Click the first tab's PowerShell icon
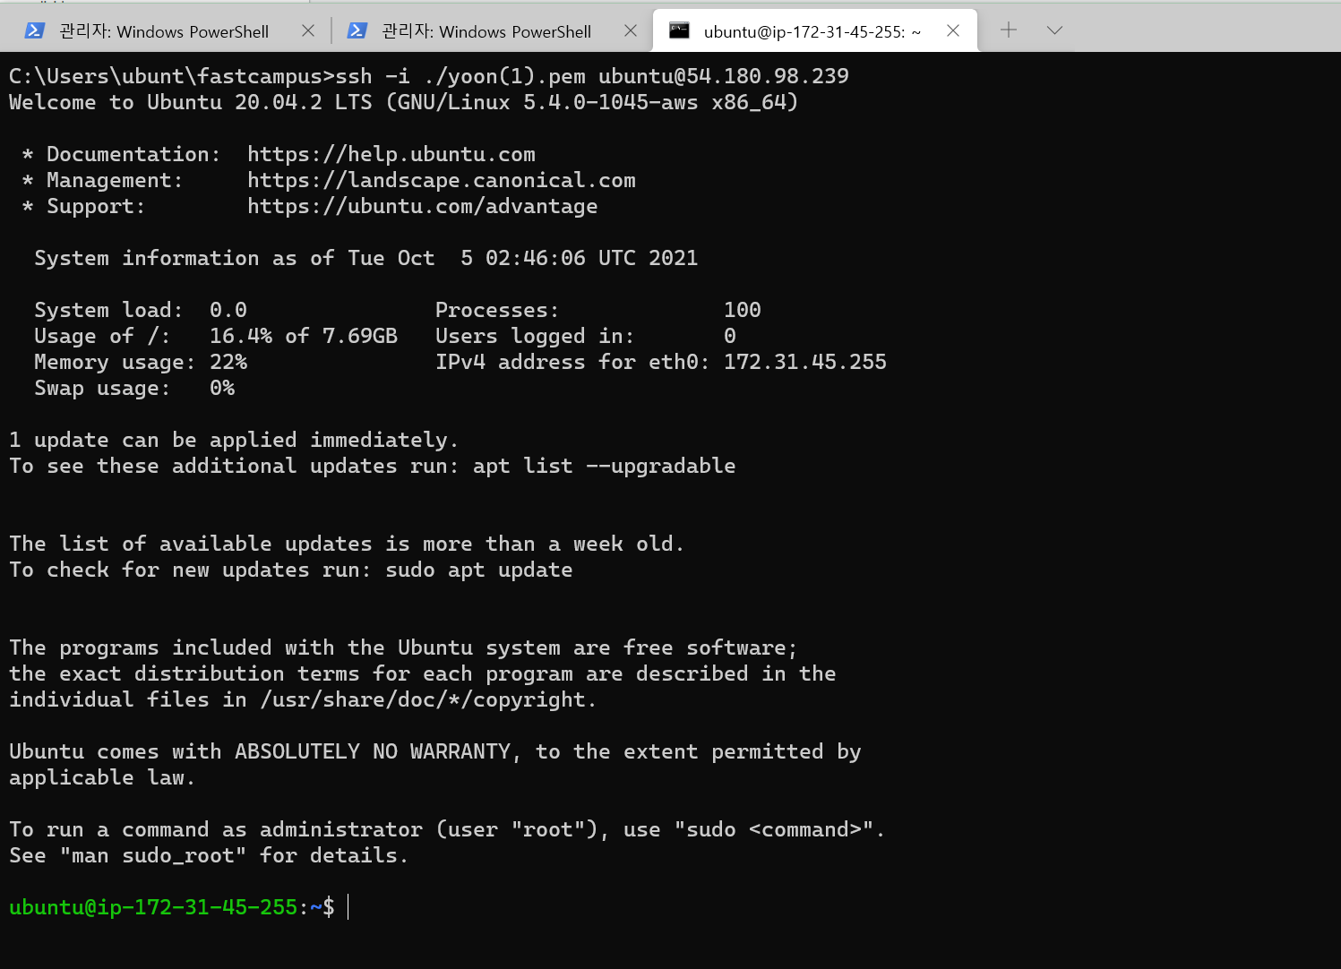Image resolution: width=1341 pixels, height=969 pixels. point(34,31)
